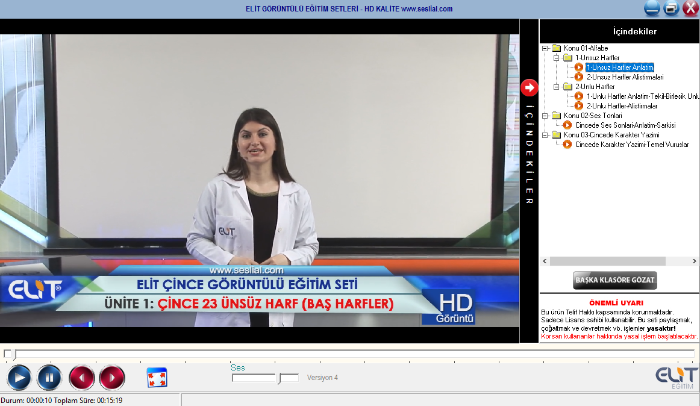
Task: Click the red forward button
Action: tap(112, 378)
